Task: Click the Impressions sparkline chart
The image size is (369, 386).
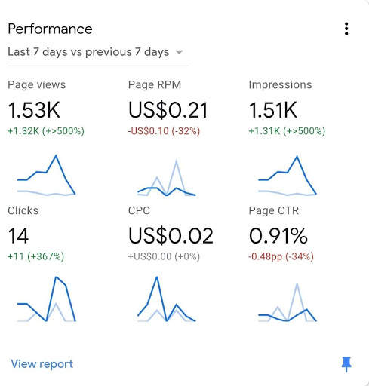Action: point(288,176)
